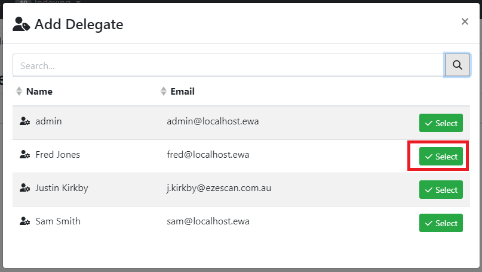The width and height of the screenshot is (482, 272).
Task: Click the user icon beside admin
Action: [x=24, y=121]
